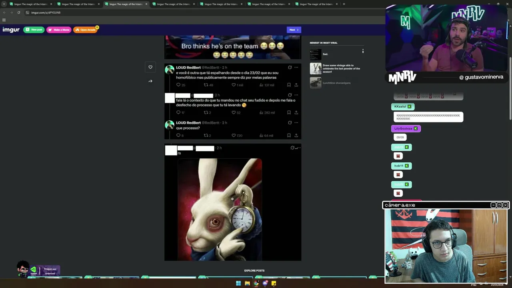This screenshot has width=512, height=288.
Task: Click the share icon on 'que processo?' tweet
Action: (296, 136)
